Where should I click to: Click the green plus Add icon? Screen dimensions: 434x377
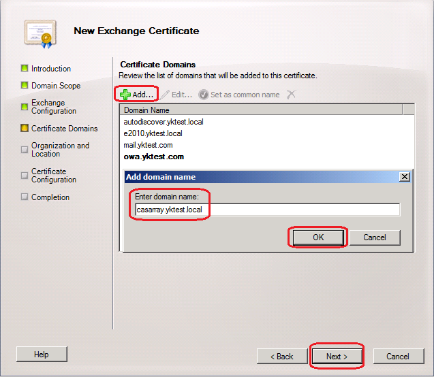125,95
